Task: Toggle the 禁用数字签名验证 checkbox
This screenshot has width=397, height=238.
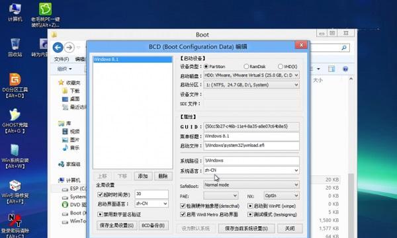Action: [x=100, y=214]
